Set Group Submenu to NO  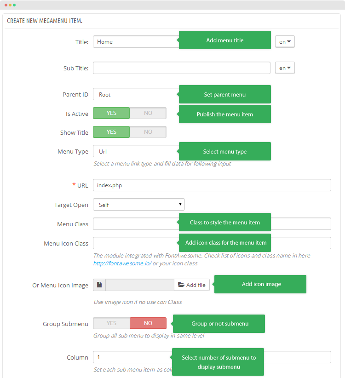coord(148,323)
